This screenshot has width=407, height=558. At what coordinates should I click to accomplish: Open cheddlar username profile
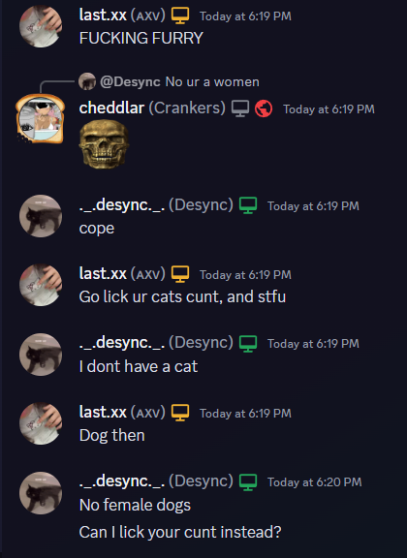tap(111, 108)
